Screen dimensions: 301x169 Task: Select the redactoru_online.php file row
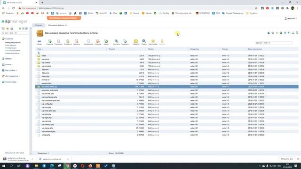167,90
